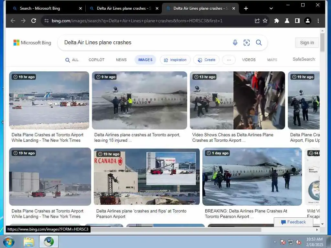The height and width of the screenshot is (248, 331).
Task: Open the NEWS tab
Action: click(121, 60)
